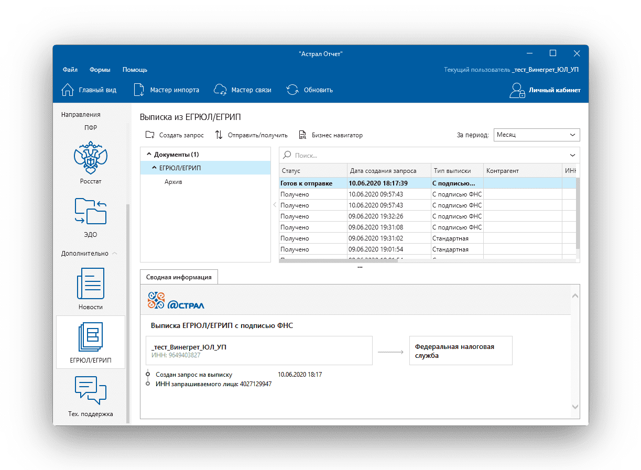Viewport: 641px width, 470px height.
Task: Select Архив in documents tree
Action: point(173,182)
